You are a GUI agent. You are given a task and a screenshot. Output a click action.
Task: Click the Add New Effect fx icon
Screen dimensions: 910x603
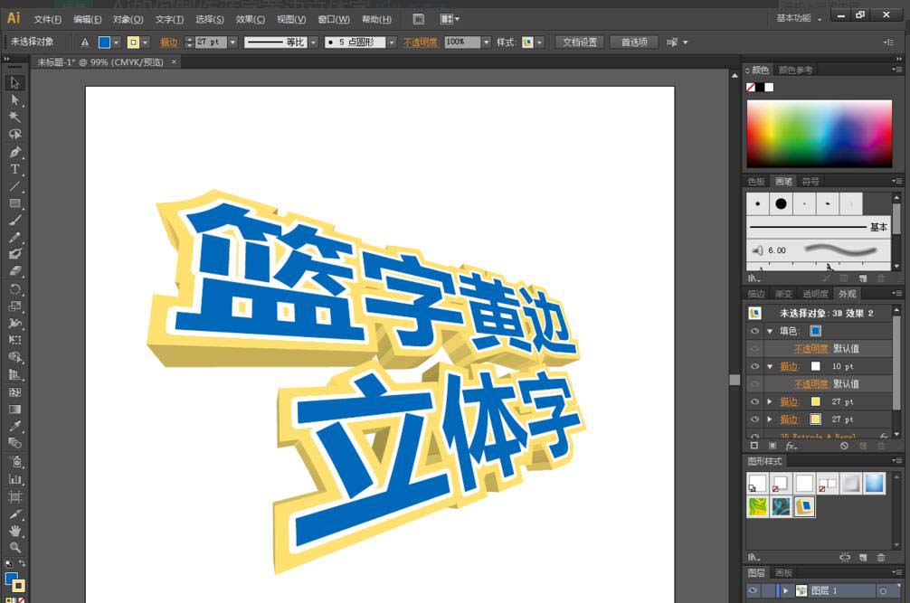[791, 446]
